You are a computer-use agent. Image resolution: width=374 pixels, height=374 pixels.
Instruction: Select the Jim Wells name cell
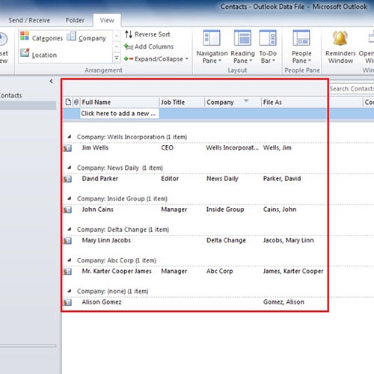pos(95,147)
